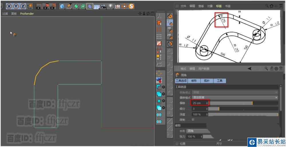Click the red dots grid icon
This screenshot has height=147, width=286.
point(159,30)
